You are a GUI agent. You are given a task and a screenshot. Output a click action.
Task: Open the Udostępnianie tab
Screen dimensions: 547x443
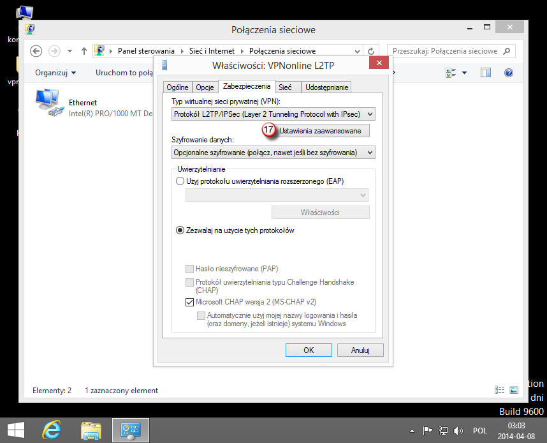click(x=326, y=87)
